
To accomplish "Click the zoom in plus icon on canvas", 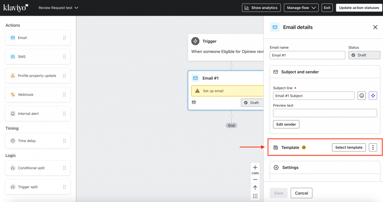I will point(255,167).
